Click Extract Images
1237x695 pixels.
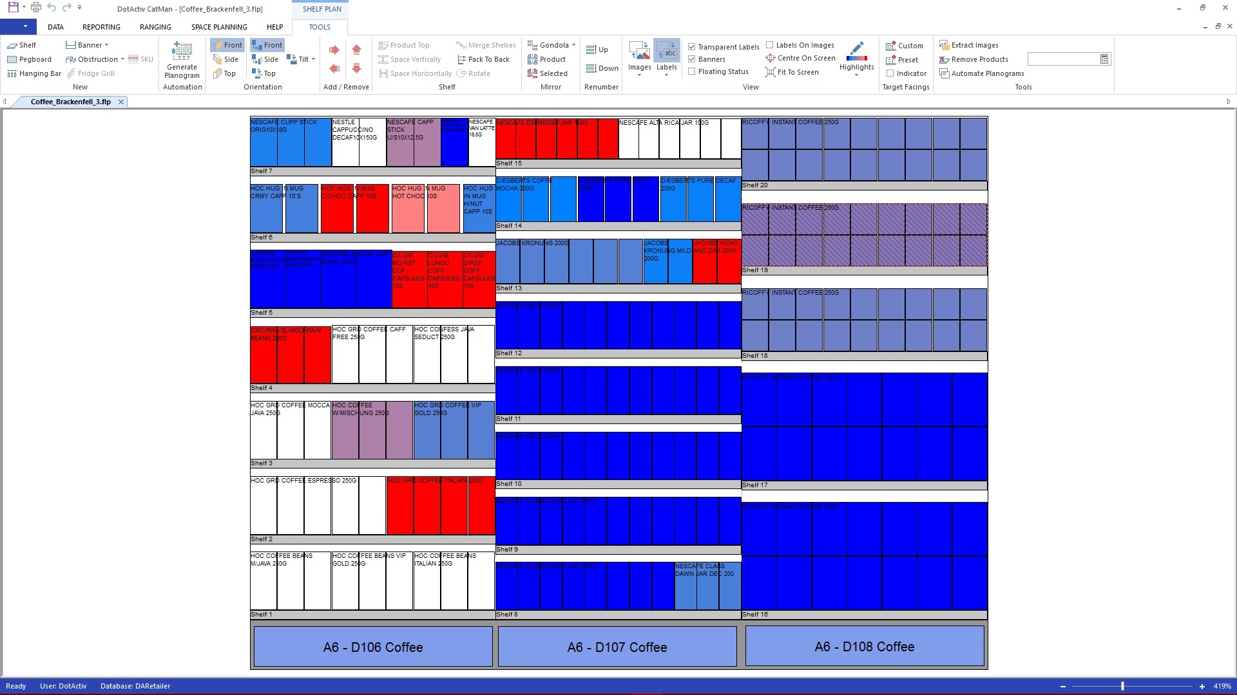(x=969, y=45)
